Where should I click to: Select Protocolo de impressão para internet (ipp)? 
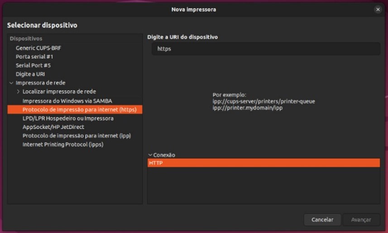coord(77,136)
